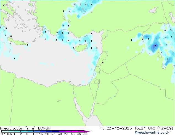175x135 pixels.
Task: Click the 45–50 mm legend color swatch
Action: [81, 131]
